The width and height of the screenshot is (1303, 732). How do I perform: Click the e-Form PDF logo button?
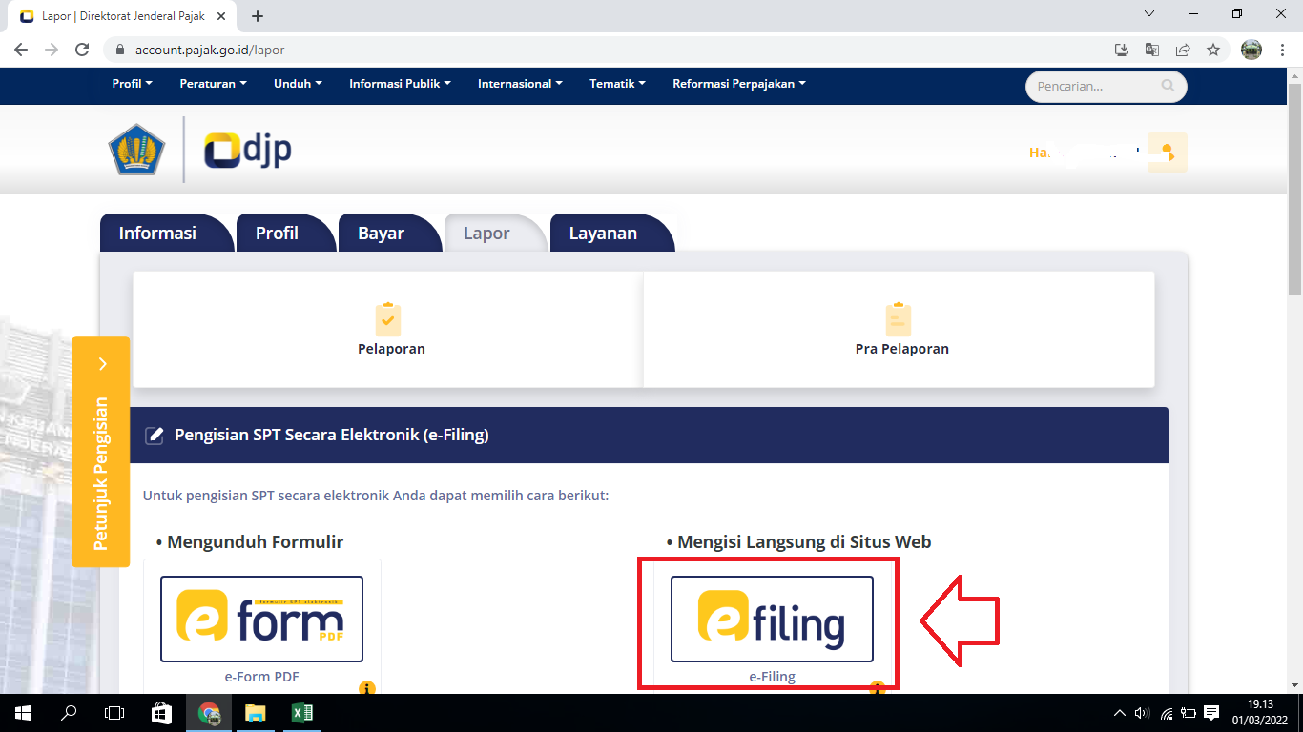pos(261,619)
